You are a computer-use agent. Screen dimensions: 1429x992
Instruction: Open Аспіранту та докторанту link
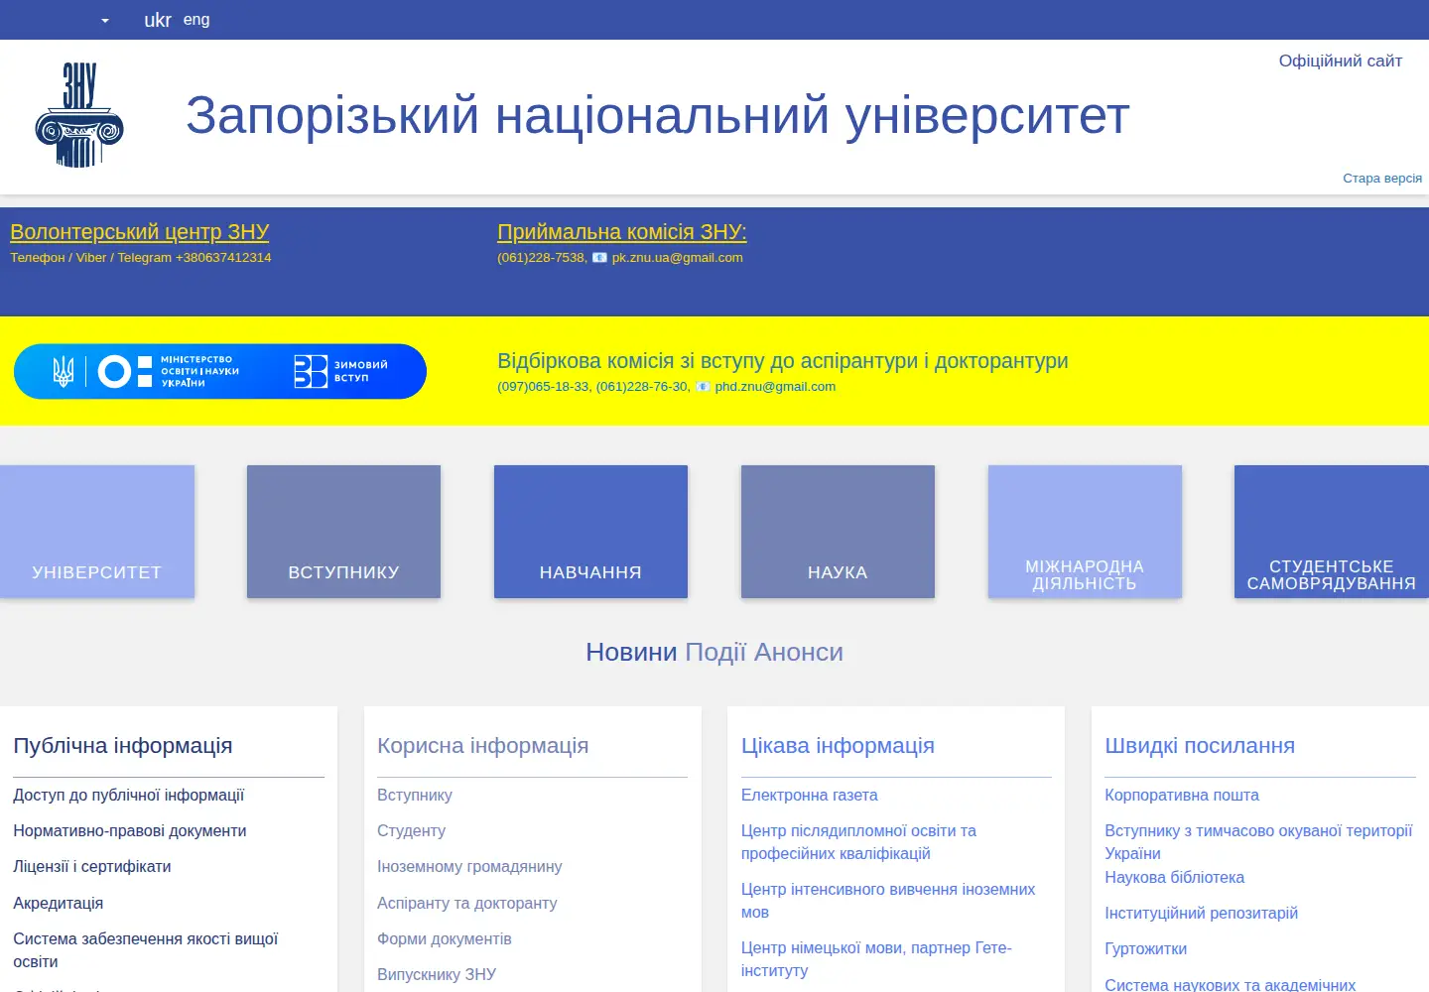pos(467,904)
